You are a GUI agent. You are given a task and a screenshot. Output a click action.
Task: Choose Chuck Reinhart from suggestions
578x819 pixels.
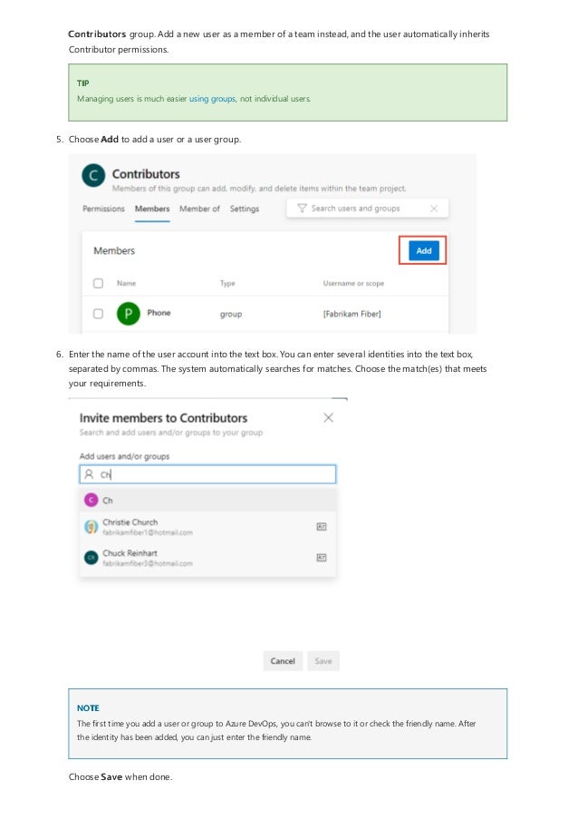click(207, 558)
